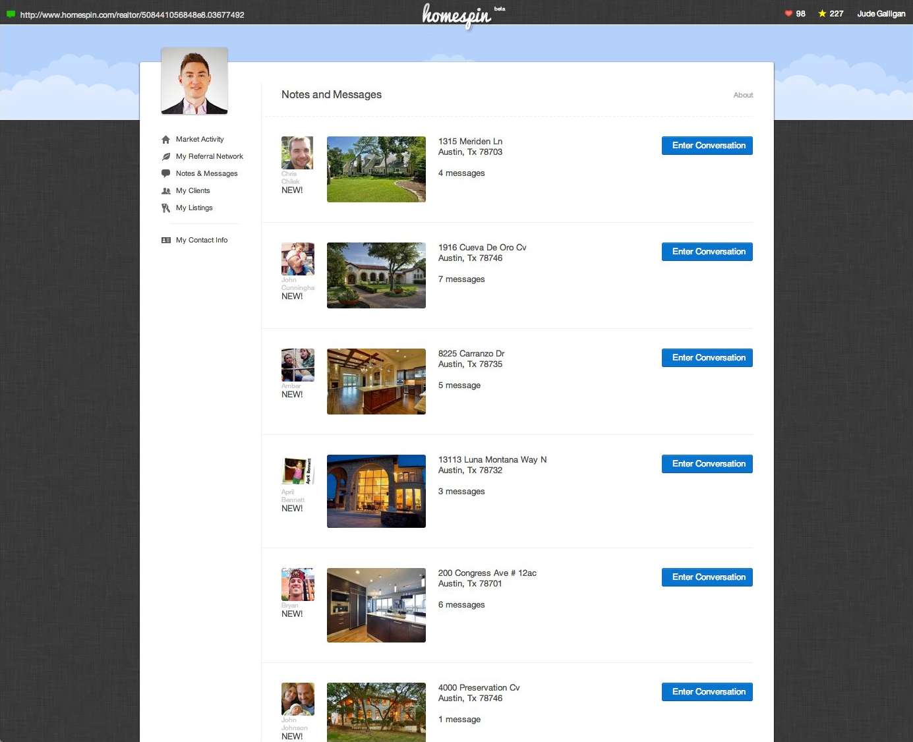The height and width of the screenshot is (742, 913).
Task: Click the 8225 Carranzo Dr kitchen photo
Action: coord(376,382)
